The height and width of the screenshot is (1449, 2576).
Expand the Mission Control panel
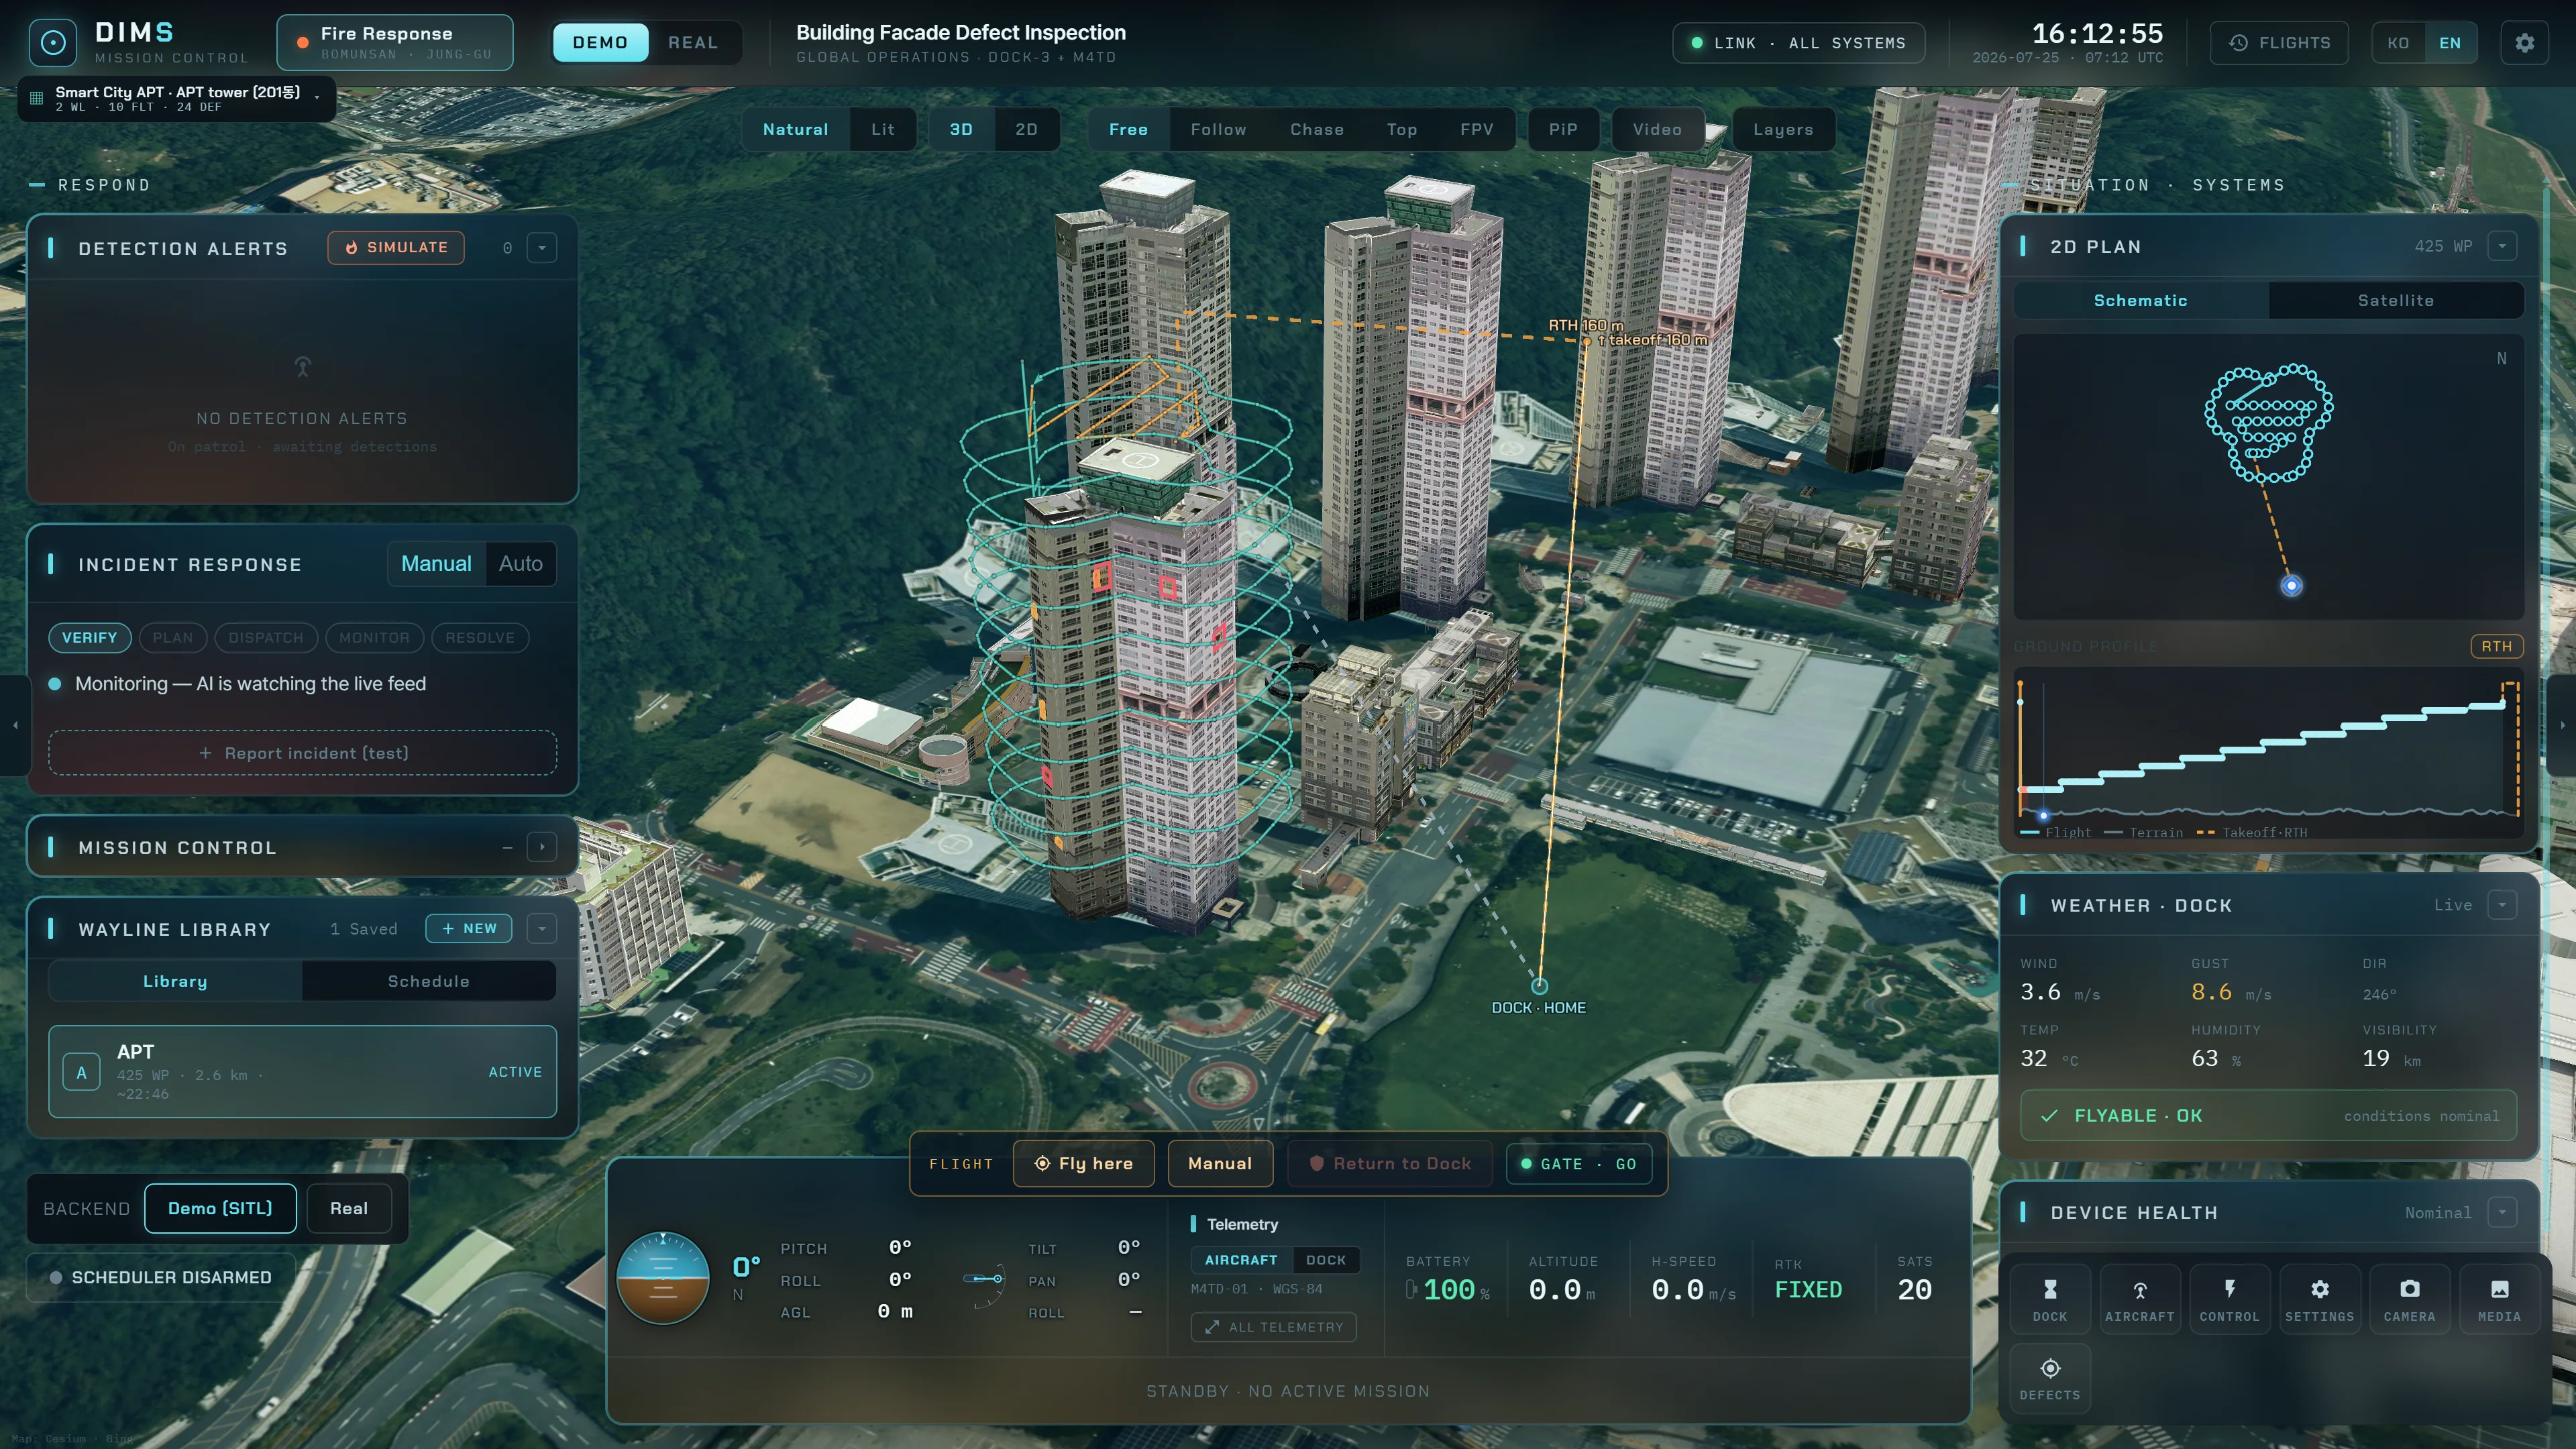point(542,847)
